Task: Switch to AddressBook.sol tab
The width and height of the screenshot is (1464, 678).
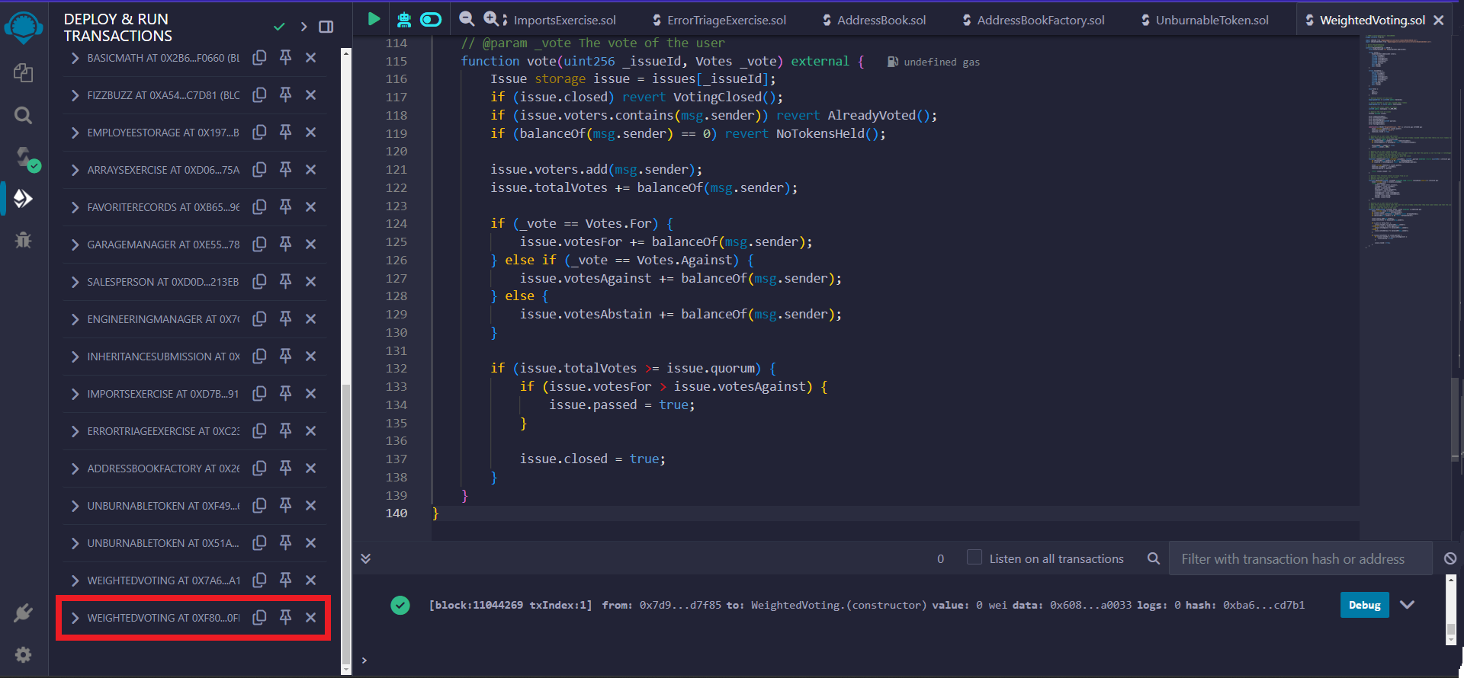Action: 874,21
